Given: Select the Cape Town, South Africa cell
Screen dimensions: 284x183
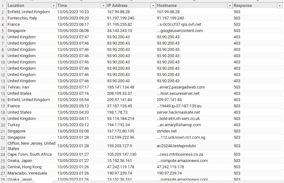Looking at the screenshot, I should coord(30,154).
